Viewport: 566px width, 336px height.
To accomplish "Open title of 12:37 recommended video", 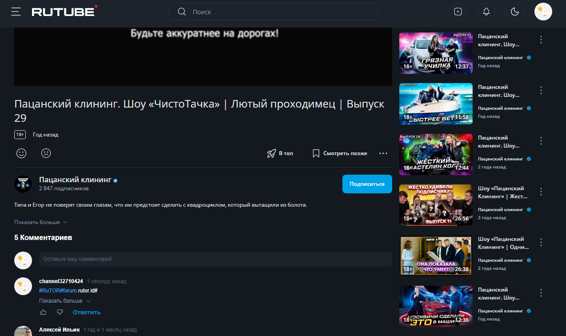I will click(498, 40).
